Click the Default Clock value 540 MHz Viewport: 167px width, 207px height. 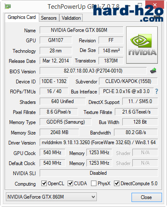(53, 163)
